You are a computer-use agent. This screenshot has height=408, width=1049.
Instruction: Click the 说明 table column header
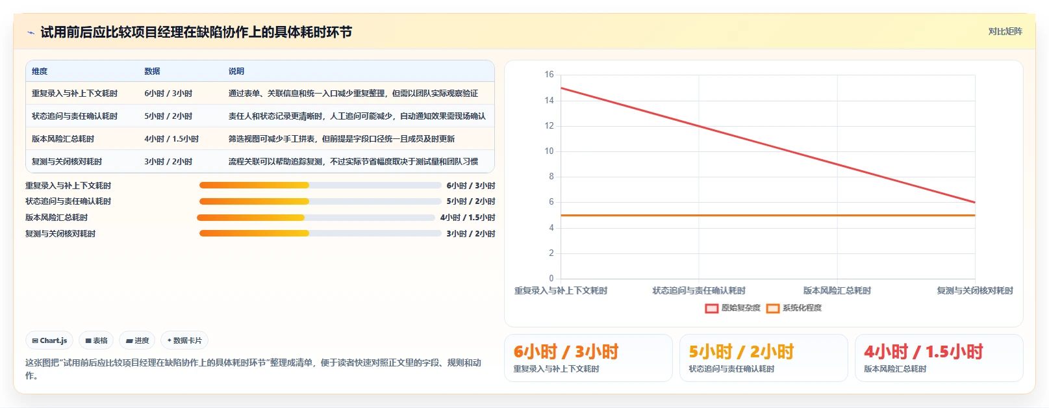[236, 71]
